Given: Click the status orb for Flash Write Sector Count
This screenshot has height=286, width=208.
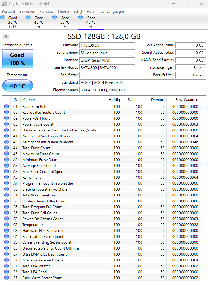Looking at the screenshot, I should point(7,278).
